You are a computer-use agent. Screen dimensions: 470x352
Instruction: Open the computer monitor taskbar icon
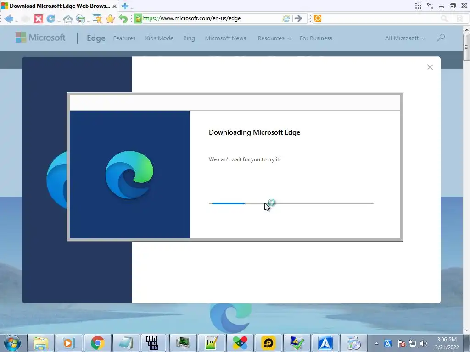point(183,343)
